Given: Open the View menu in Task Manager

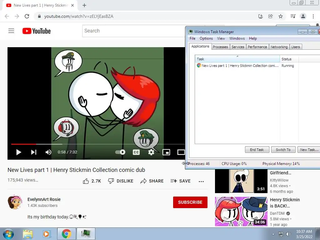Looking at the screenshot, I should [221, 38].
